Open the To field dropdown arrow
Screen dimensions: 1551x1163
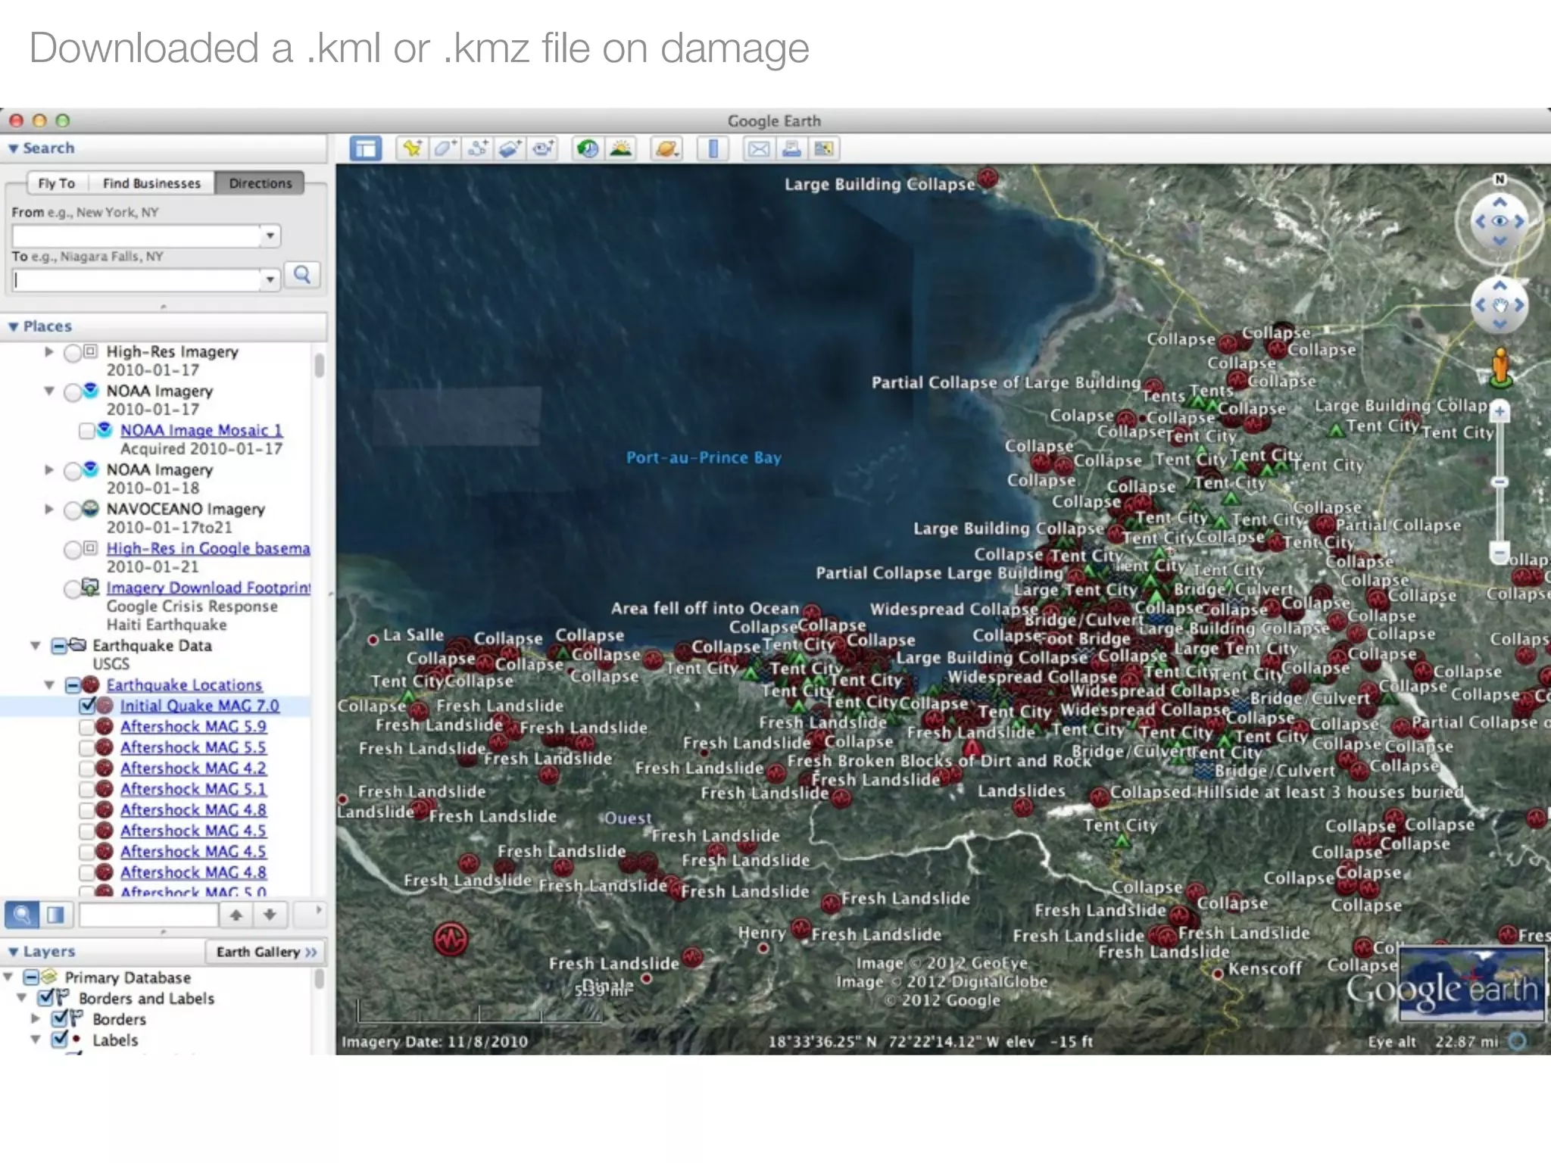click(270, 279)
